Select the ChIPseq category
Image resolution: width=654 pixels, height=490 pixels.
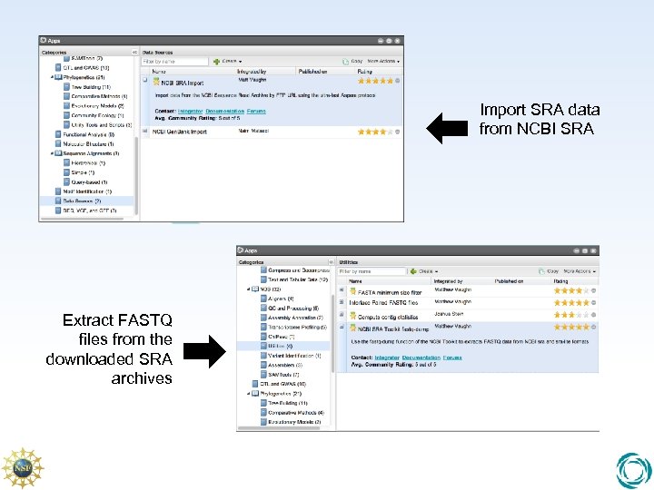pos(281,337)
